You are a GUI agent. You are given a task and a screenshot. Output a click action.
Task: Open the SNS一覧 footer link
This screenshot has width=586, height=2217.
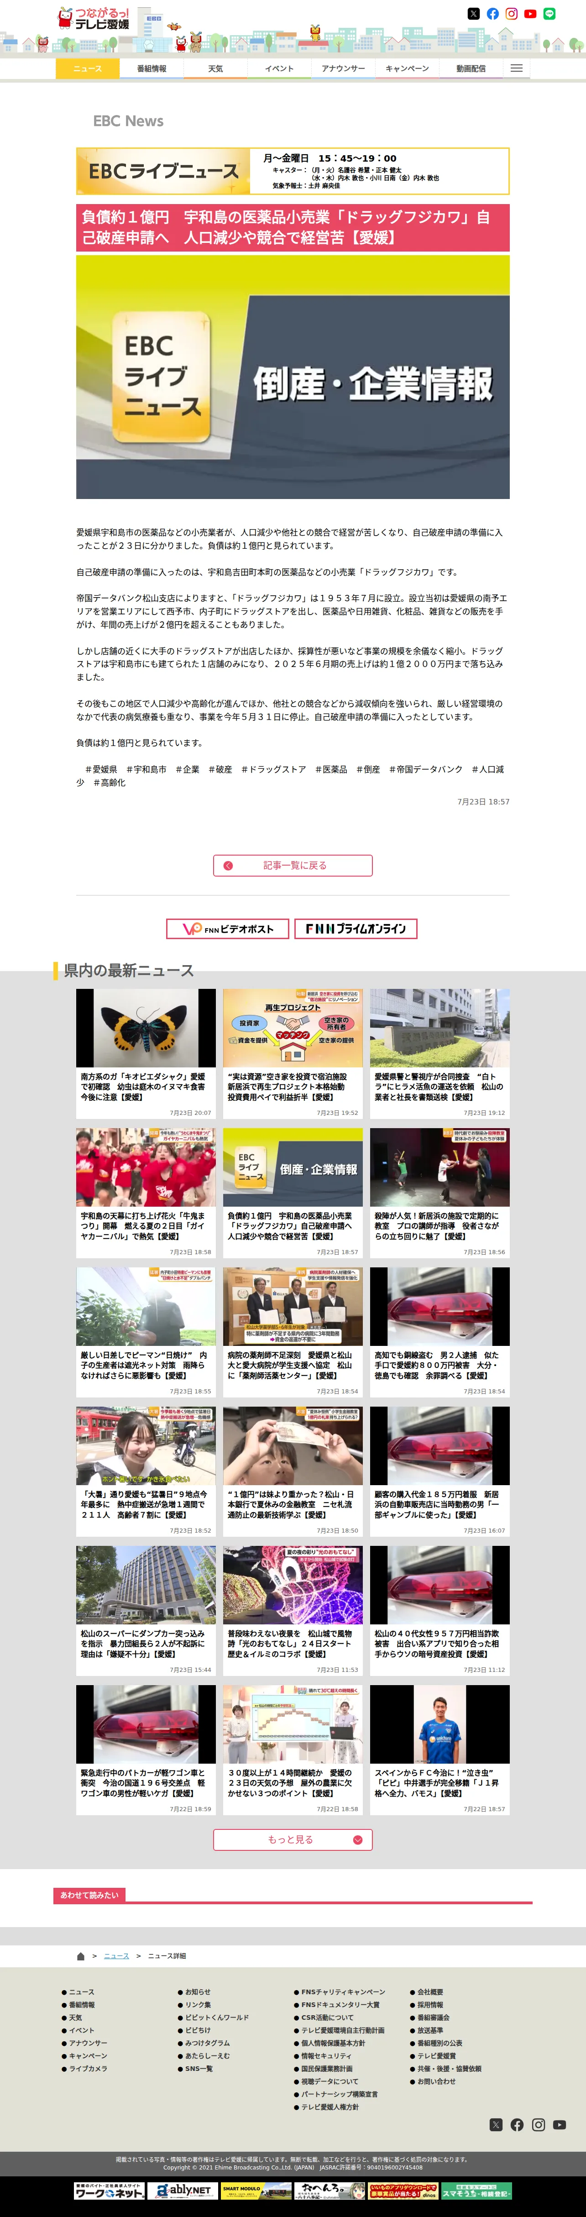tap(199, 2068)
